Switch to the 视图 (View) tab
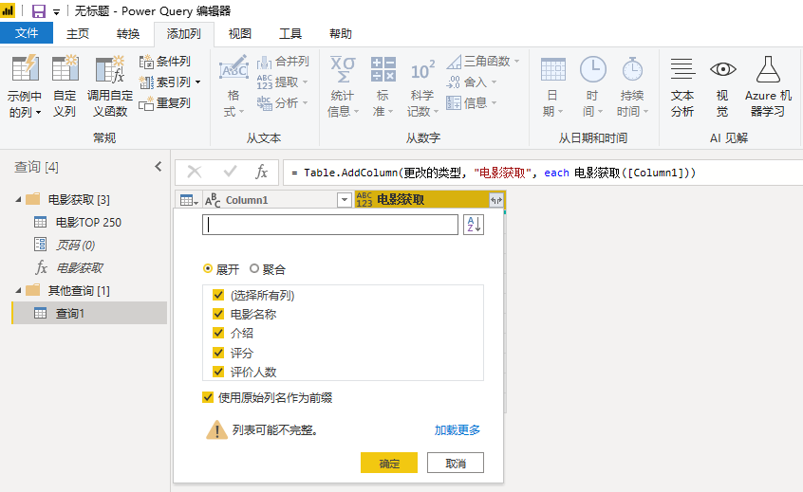The height and width of the screenshot is (492, 803). coord(240,34)
